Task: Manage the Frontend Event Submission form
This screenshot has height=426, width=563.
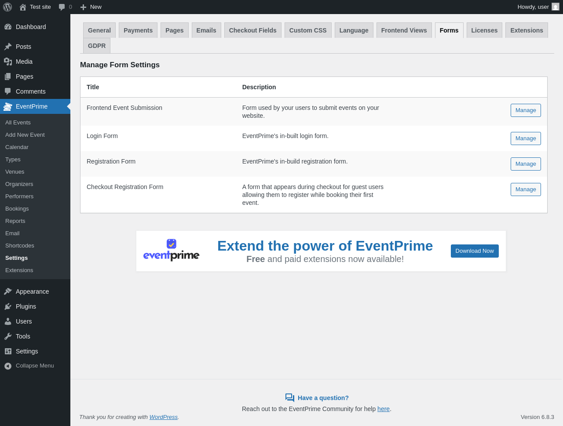Action: 526,110
